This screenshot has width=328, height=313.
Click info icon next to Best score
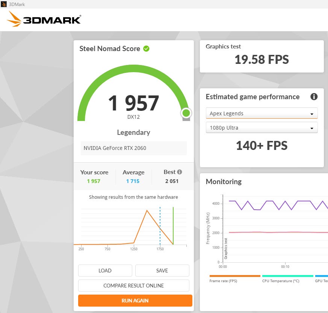click(x=180, y=172)
